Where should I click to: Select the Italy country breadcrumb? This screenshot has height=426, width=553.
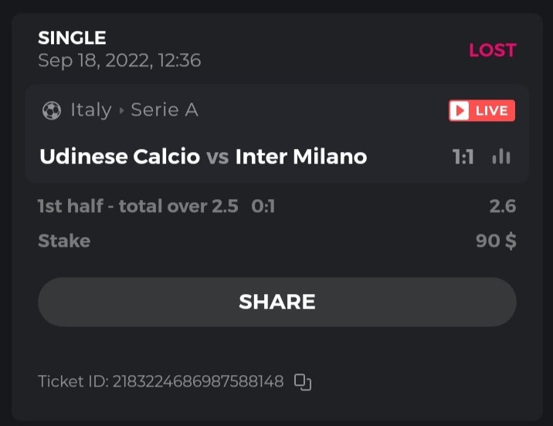pos(91,110)
